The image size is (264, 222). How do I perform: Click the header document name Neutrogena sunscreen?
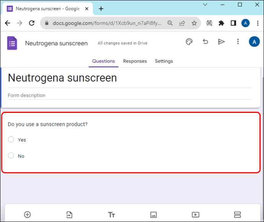coord(56,43)
